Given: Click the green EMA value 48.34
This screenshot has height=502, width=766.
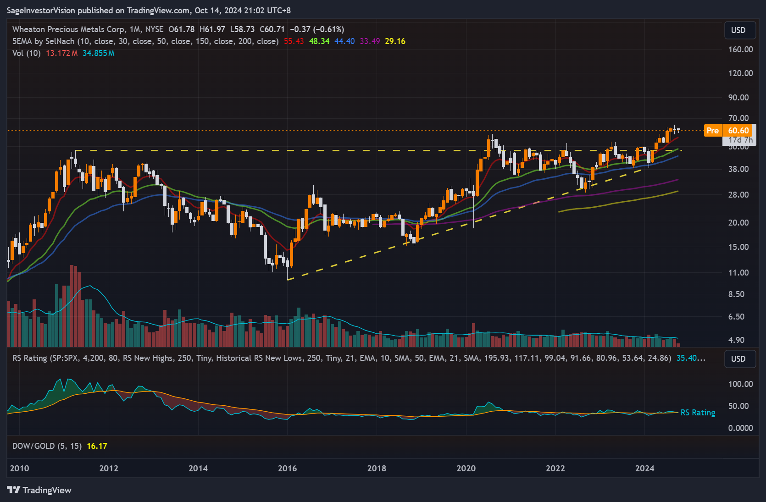Looking at the screenshot, I should tap(319, 41).
